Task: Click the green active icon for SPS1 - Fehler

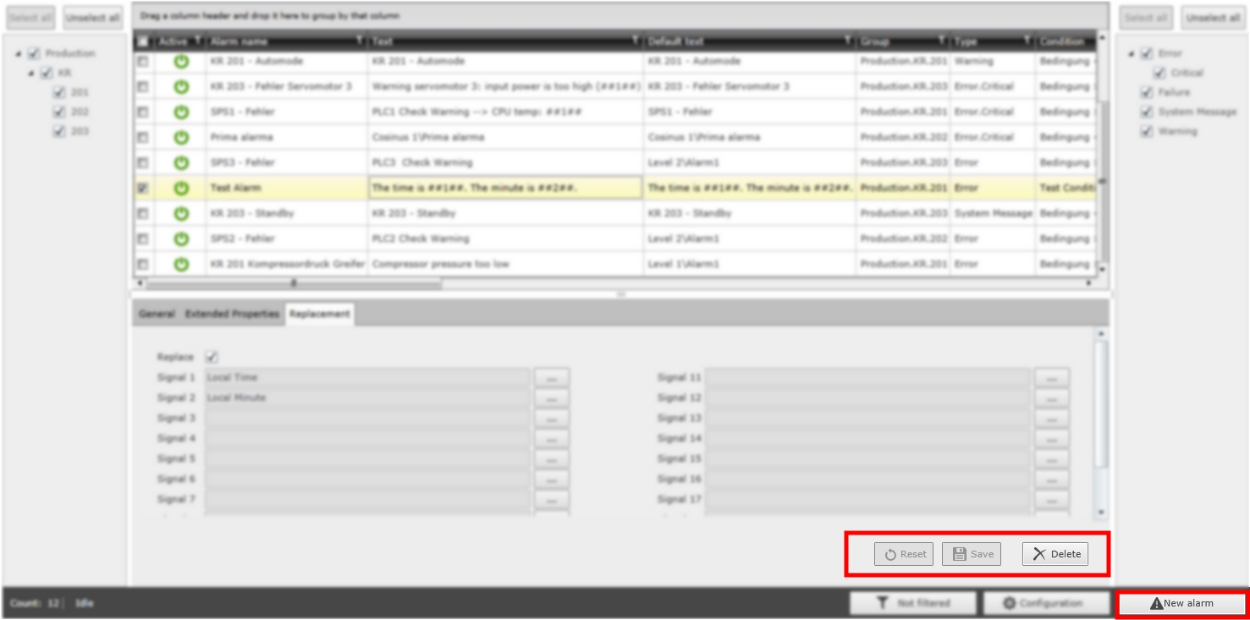Action: point(180,112)
